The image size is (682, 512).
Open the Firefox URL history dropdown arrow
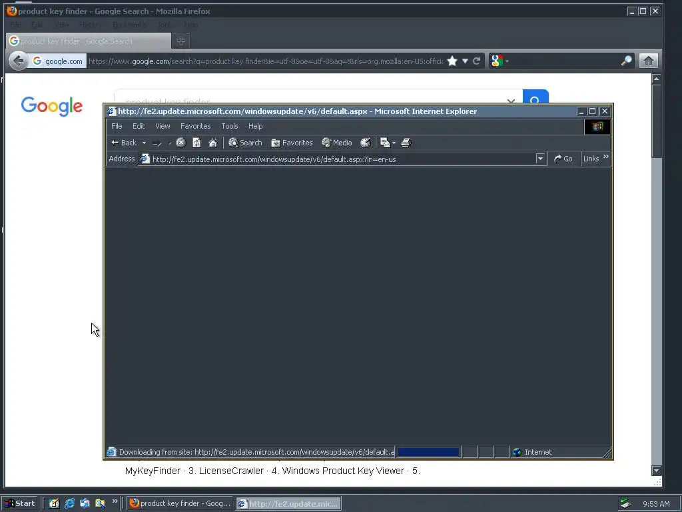click(465, 61)
